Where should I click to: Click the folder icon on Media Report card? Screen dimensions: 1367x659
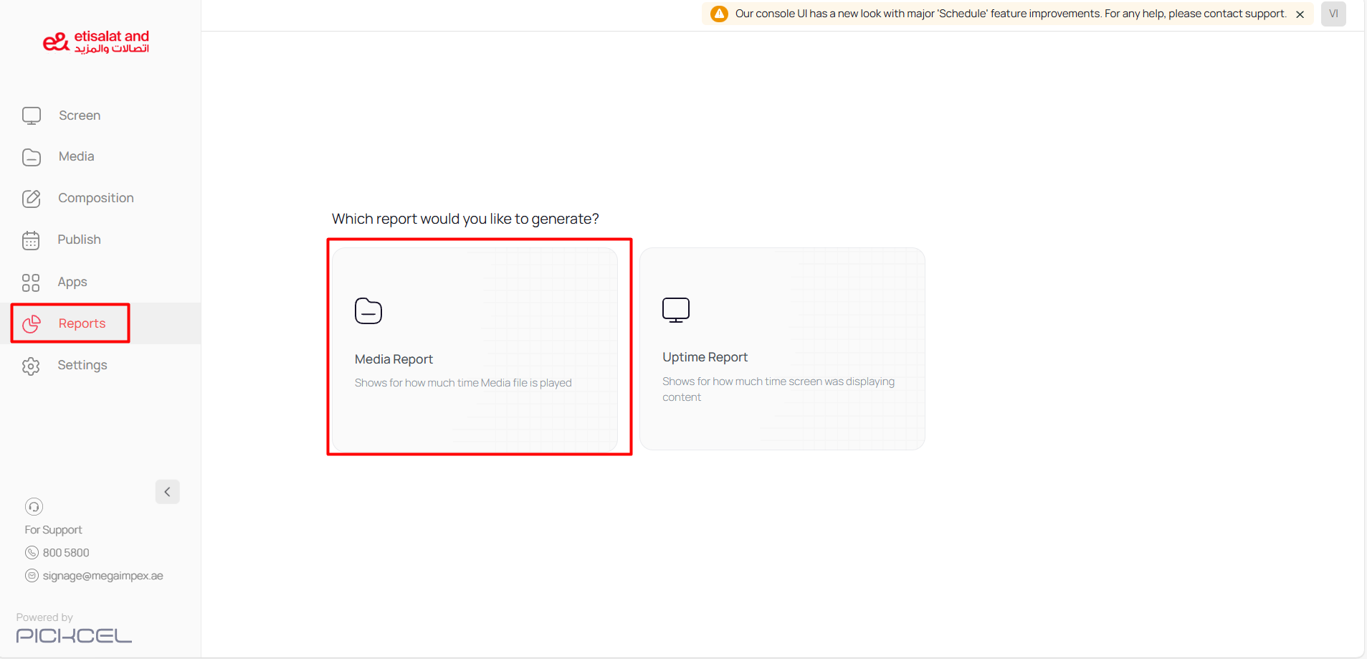click(x=368, y=311)
